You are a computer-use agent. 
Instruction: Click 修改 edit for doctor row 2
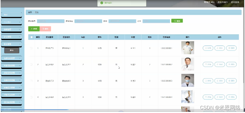coord(220,64)
